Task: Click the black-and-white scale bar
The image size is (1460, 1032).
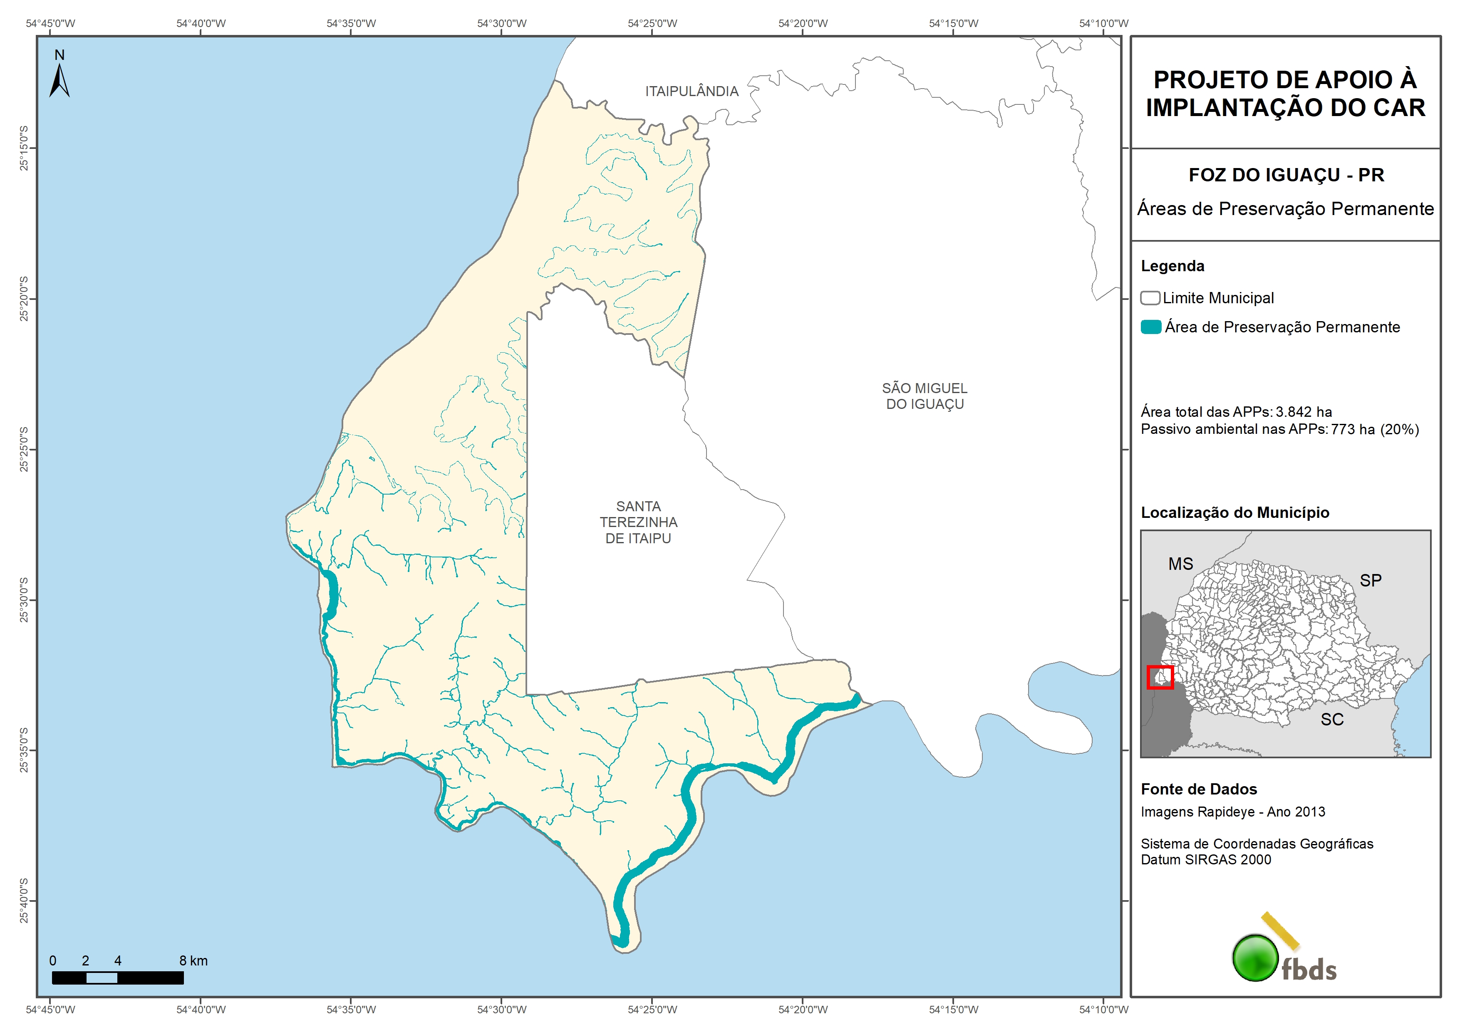Action: point(118,978)
